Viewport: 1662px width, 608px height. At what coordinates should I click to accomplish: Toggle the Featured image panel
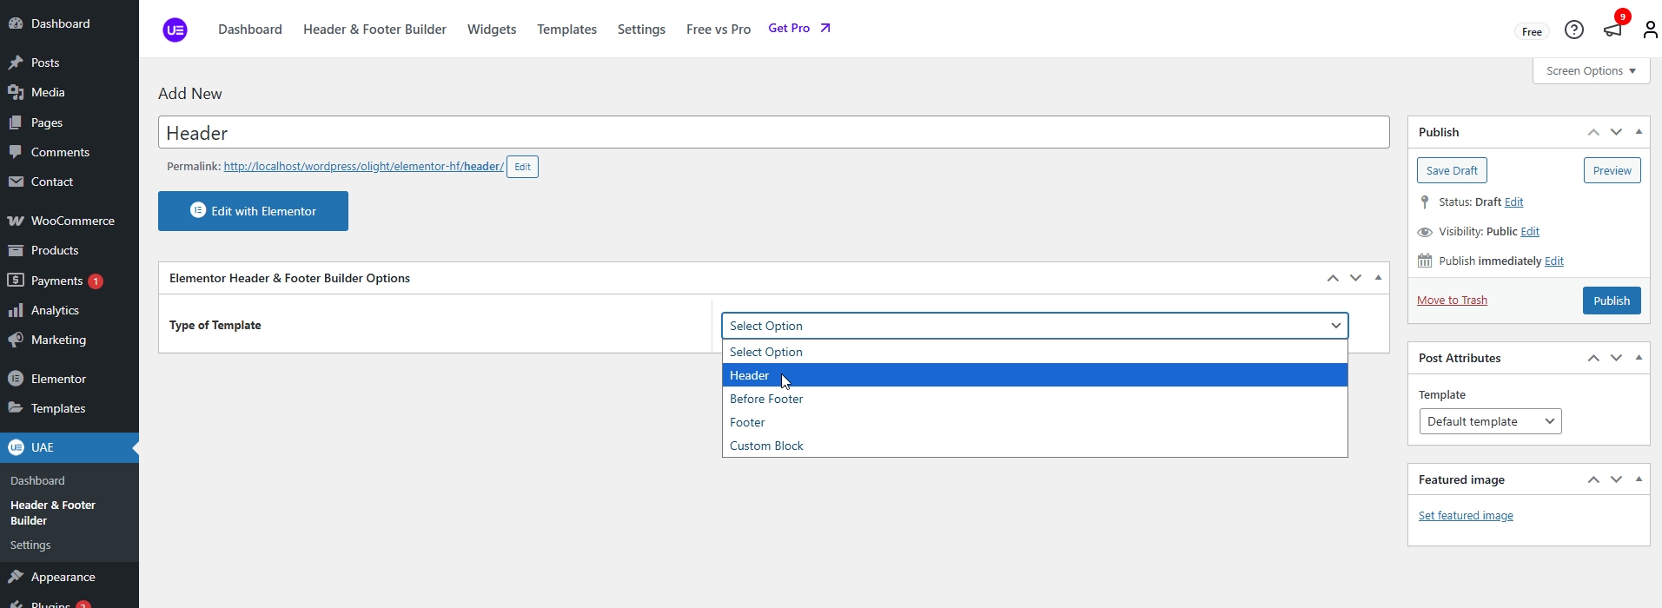[x=1639, y=479]
